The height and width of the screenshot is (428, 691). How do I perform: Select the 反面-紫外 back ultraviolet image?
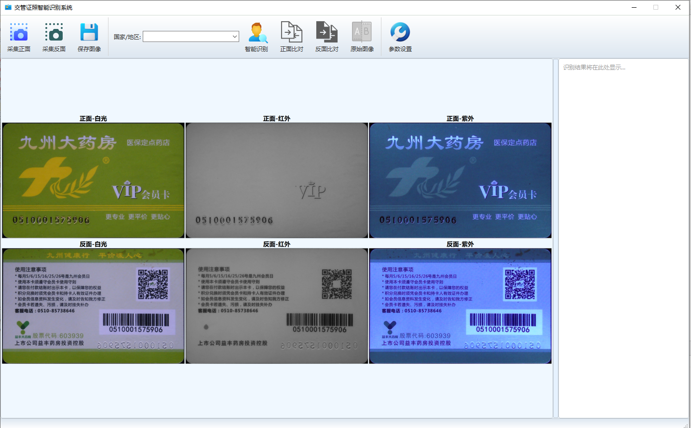(x=460, y=306)
